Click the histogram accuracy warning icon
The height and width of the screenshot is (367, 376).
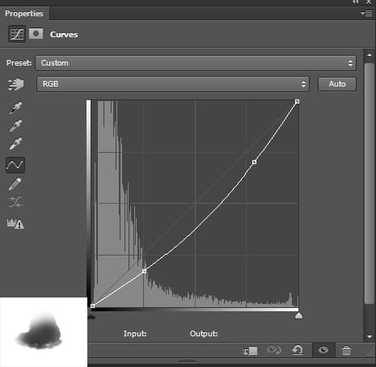tap(15, 223)
